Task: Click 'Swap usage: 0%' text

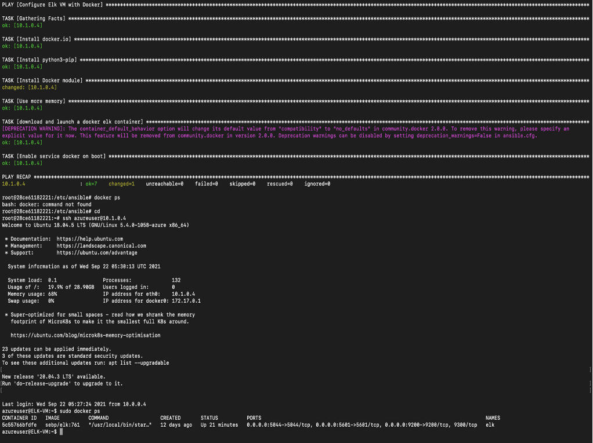Action: 31,301
